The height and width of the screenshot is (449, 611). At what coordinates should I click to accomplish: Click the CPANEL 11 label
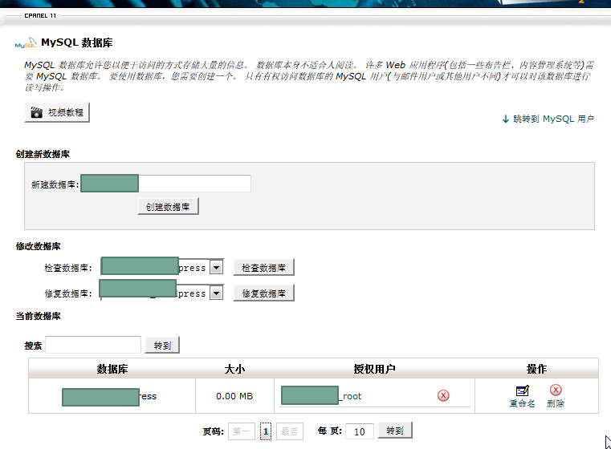coord(40,15)
